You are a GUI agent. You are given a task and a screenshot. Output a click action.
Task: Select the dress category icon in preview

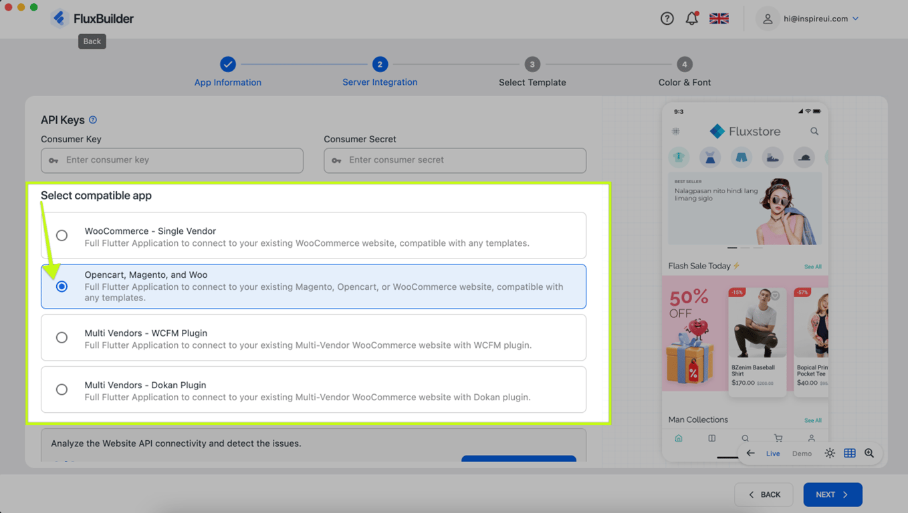[x=710, y=158]
